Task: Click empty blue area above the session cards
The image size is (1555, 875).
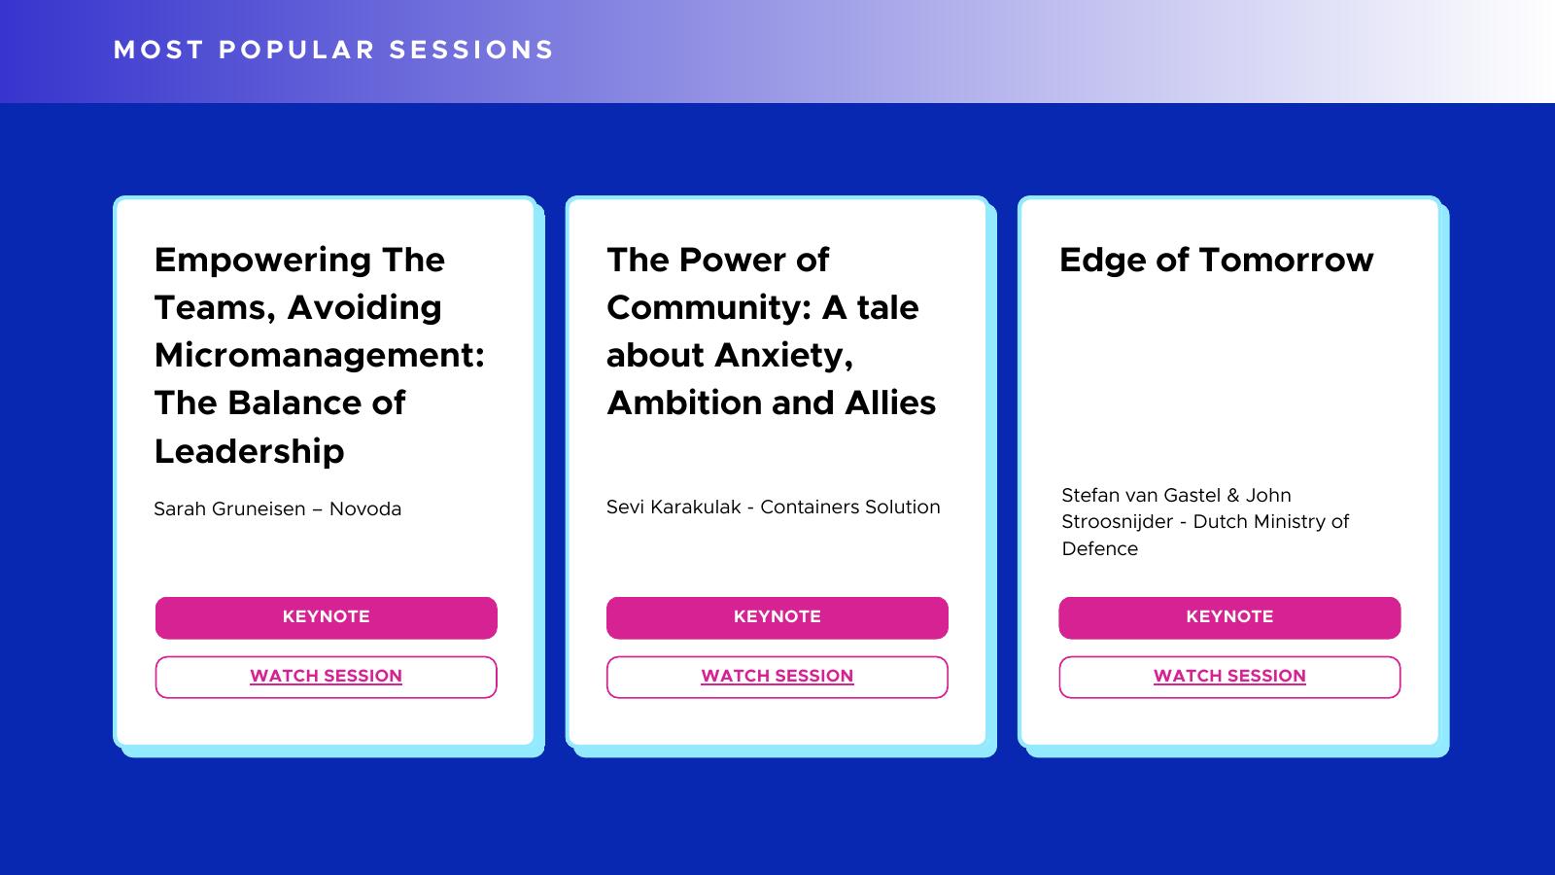Action: tap(777, 149)
